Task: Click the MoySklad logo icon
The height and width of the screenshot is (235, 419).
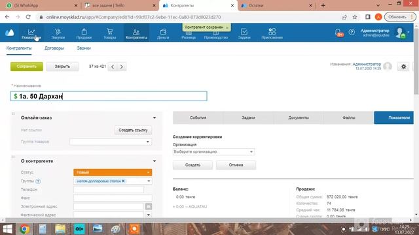Action: point(10,33)
